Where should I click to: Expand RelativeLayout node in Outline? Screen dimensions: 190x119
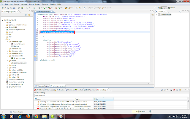tap(156, 15)
